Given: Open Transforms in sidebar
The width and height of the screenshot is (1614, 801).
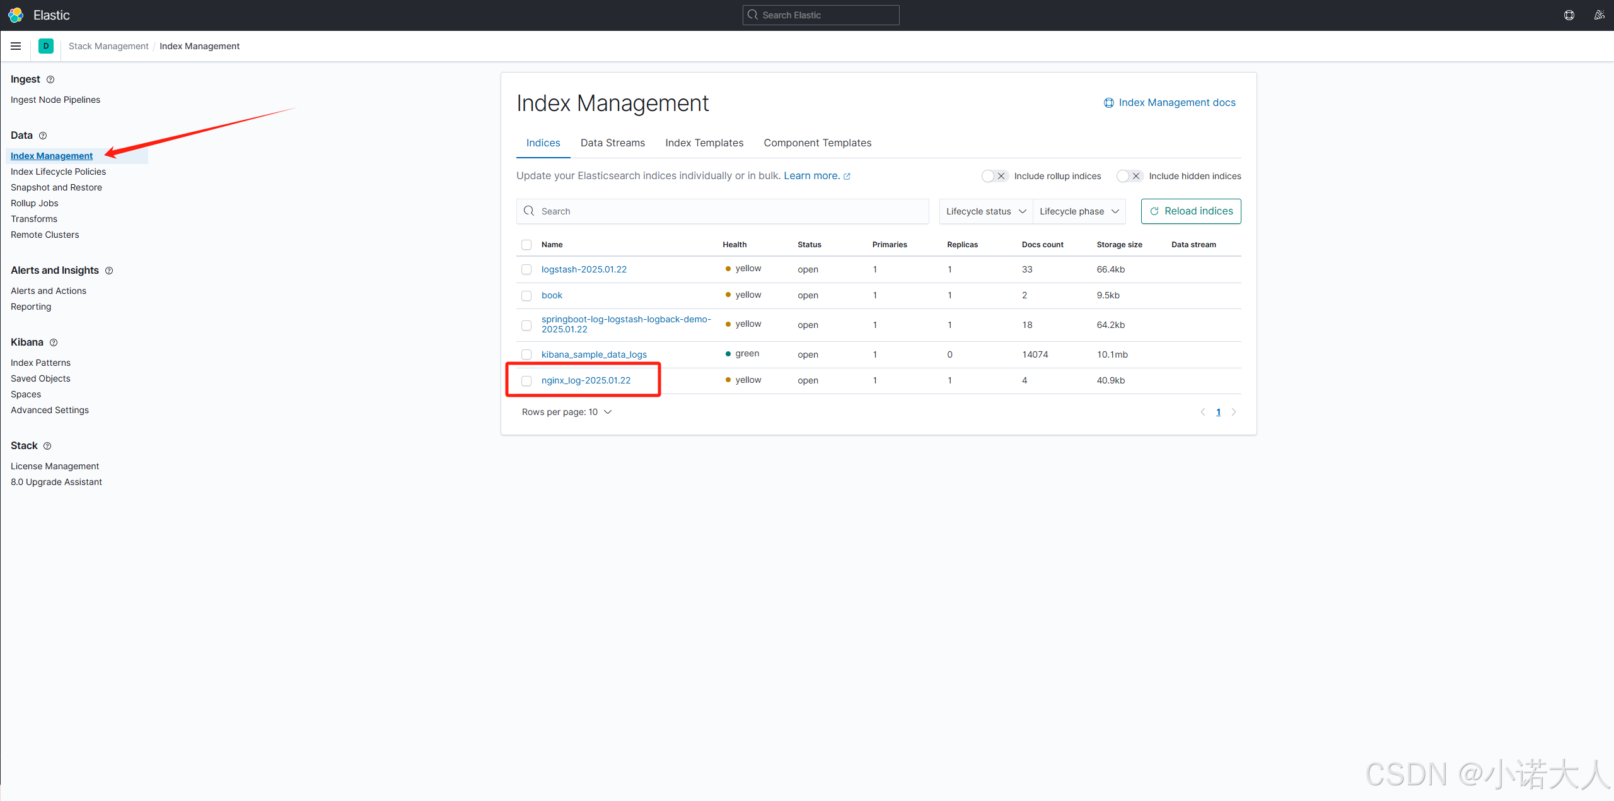Looking at the screenshot, I should point(34,219).
